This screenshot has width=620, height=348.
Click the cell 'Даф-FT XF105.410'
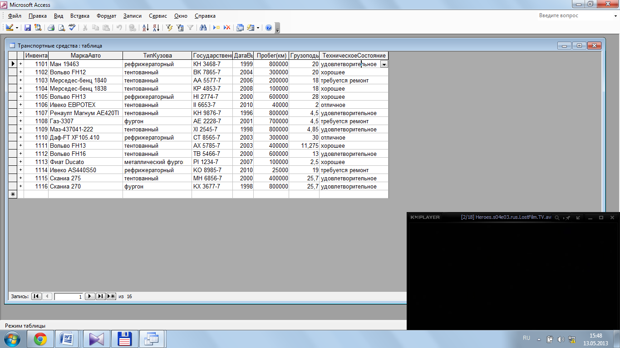click(85, 138)
